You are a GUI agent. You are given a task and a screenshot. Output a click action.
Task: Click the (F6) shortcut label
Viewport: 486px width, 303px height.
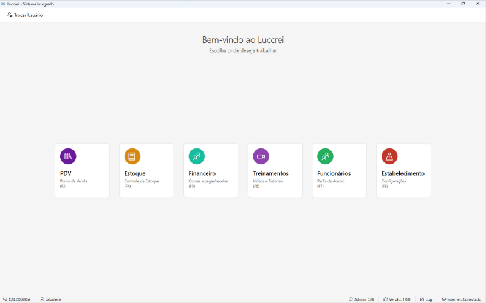(256, 187)
